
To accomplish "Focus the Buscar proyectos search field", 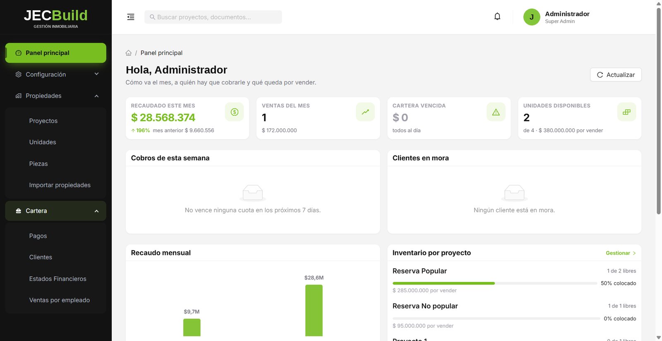I will tap(213, 17).
